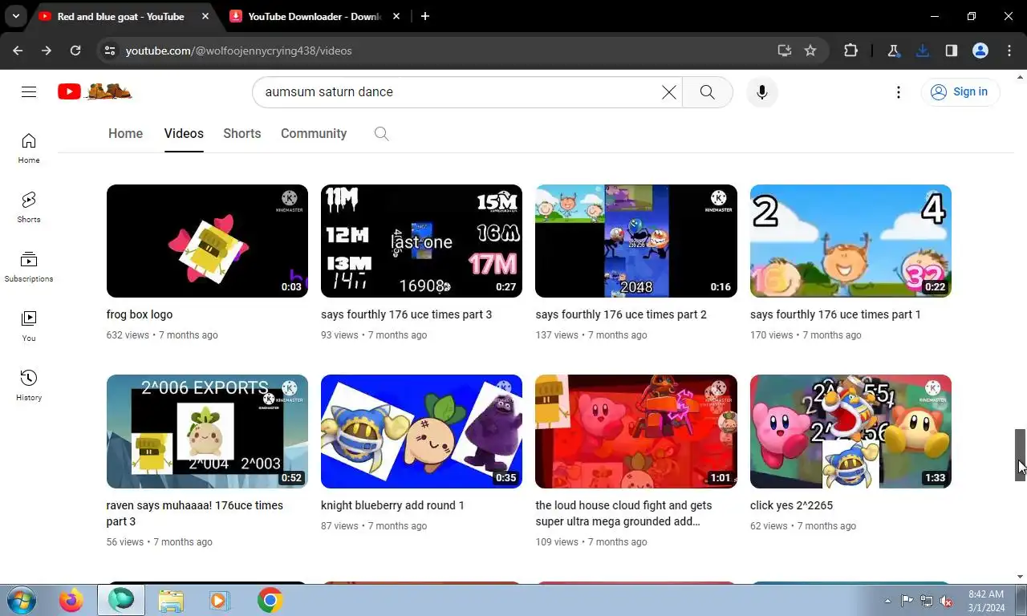Bookmark this page with the star

coord(810,51)
